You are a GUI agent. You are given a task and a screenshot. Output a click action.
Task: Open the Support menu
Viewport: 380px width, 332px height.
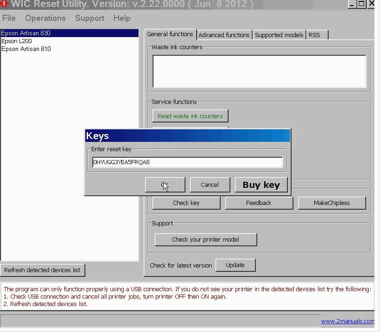coord(89,18)
